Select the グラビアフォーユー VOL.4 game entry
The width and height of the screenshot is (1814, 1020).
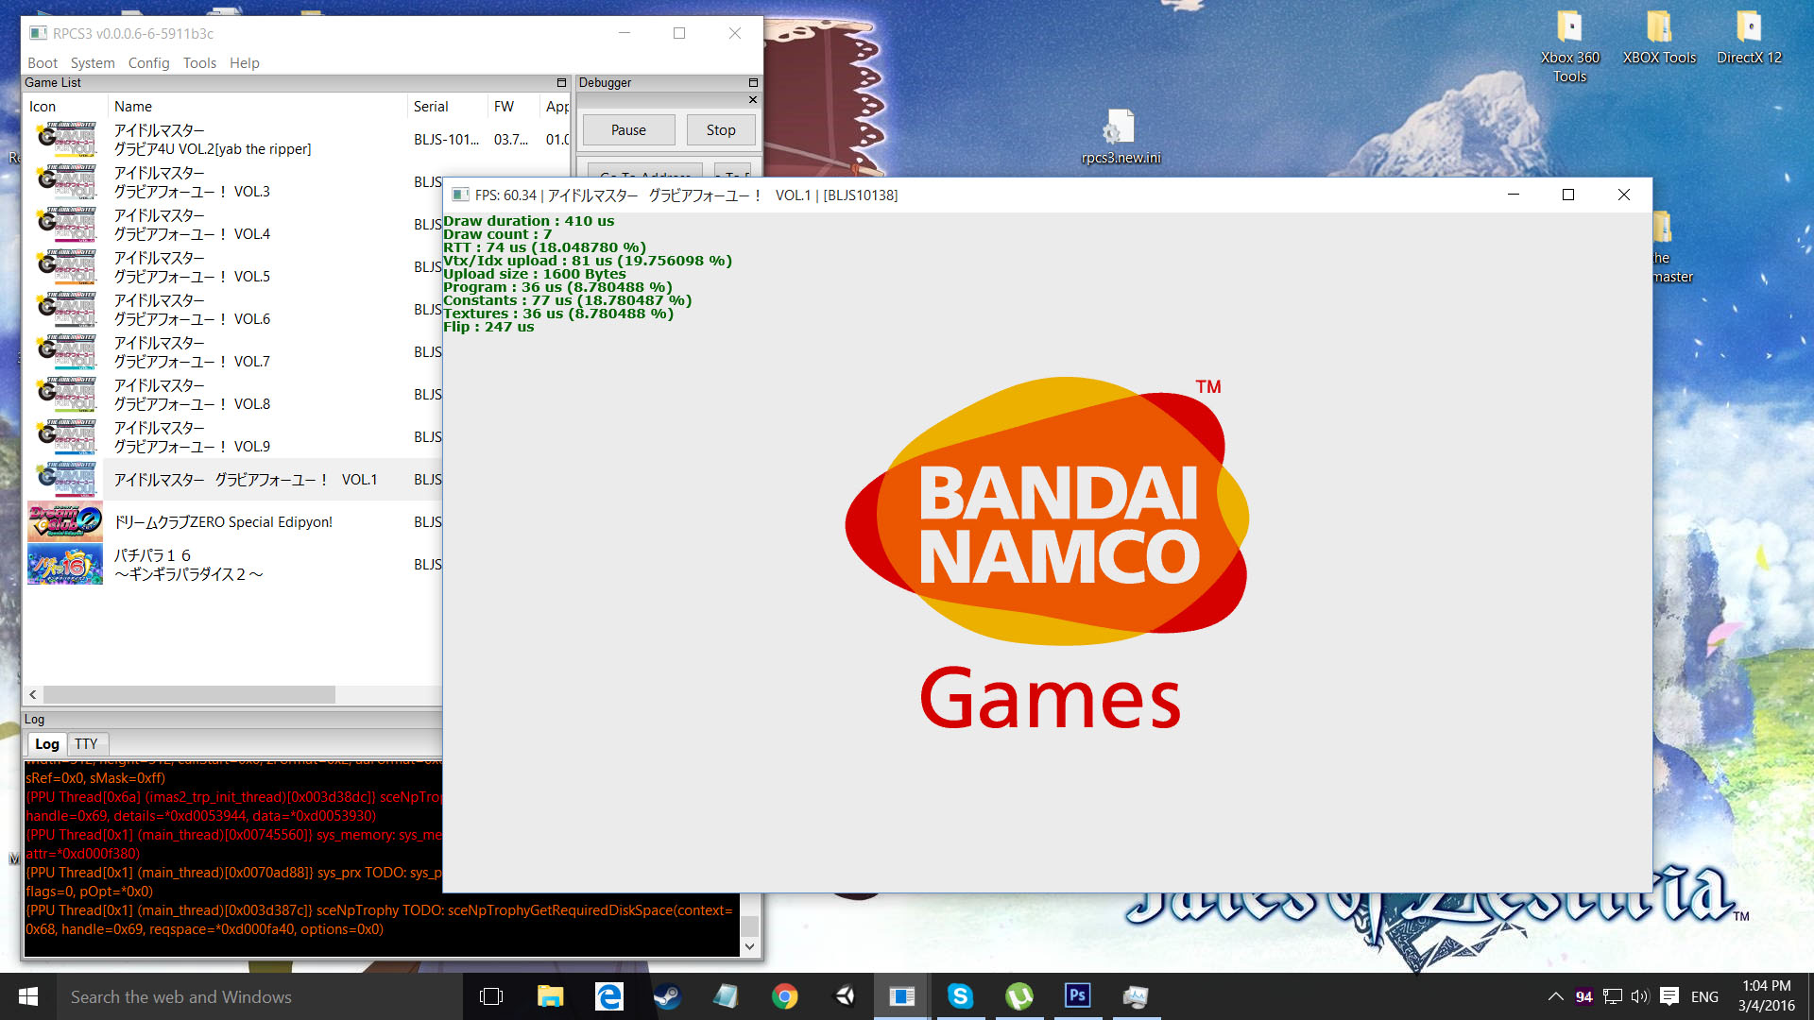(192, 225)
